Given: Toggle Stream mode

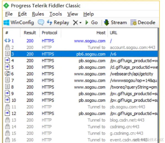Looking at the screenshot, I should [115, 22].
